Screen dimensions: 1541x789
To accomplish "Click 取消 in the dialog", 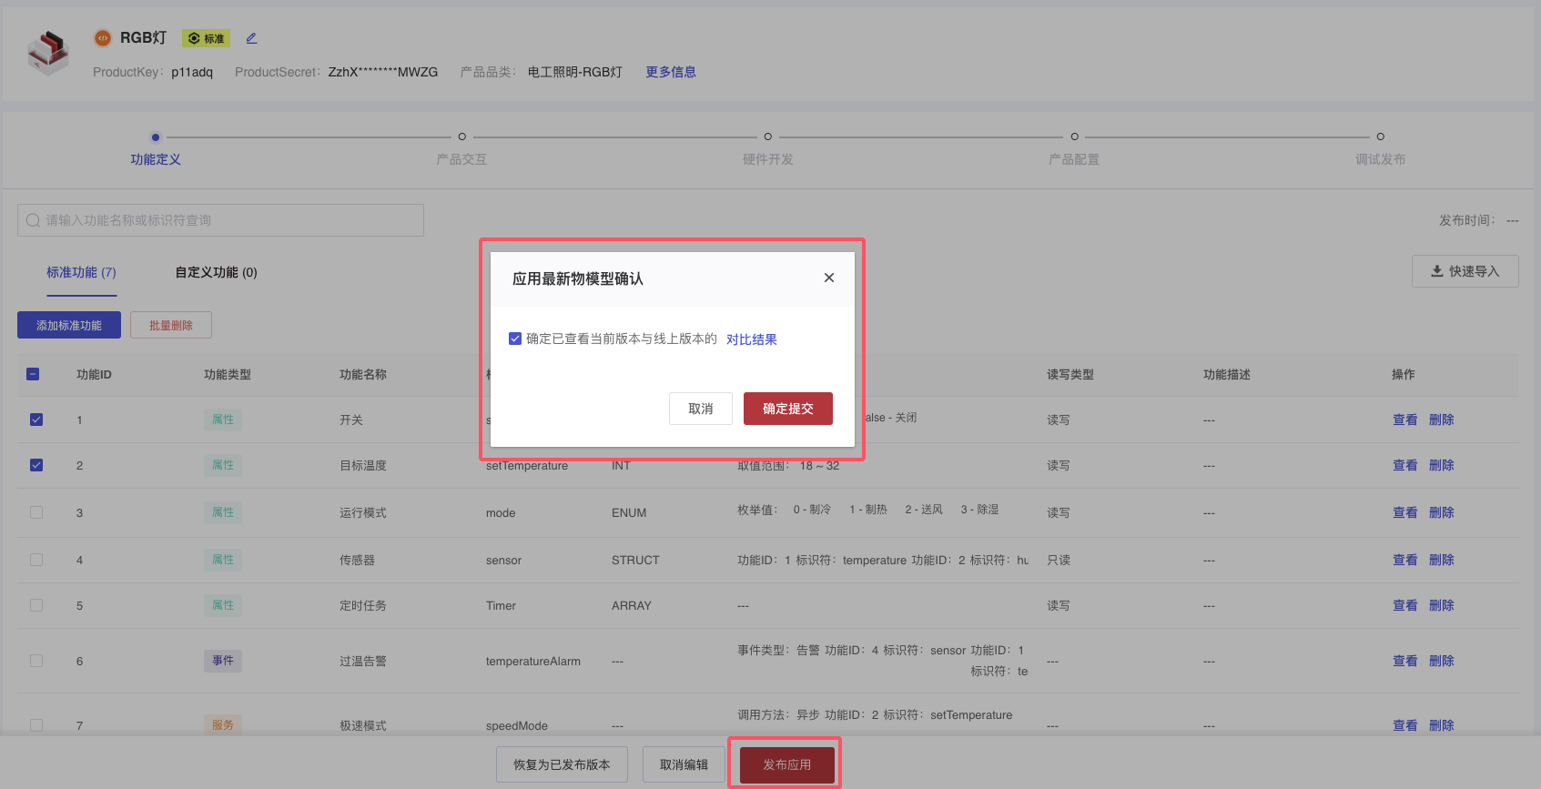I will [701, 409].
